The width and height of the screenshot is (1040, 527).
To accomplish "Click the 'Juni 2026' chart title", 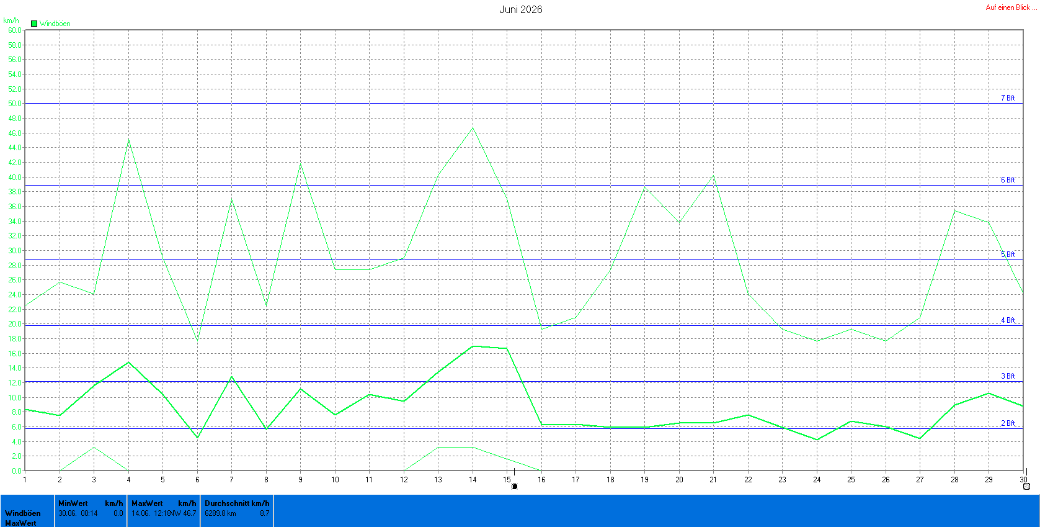I will (x=521, y=9).
